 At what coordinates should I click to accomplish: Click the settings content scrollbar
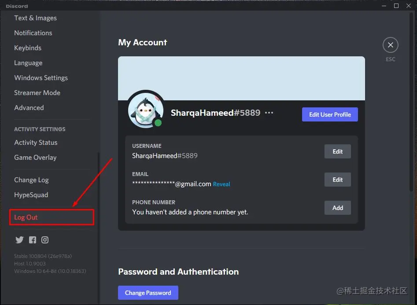411,101
